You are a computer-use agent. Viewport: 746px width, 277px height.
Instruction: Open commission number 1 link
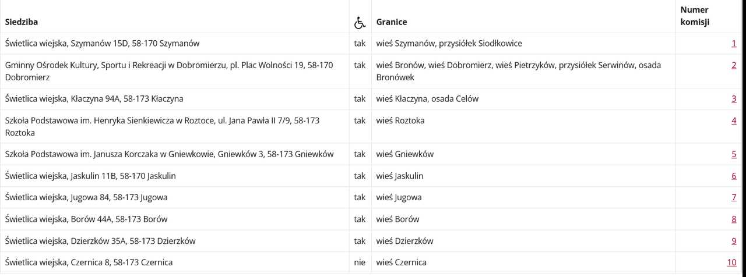(734, 44)
